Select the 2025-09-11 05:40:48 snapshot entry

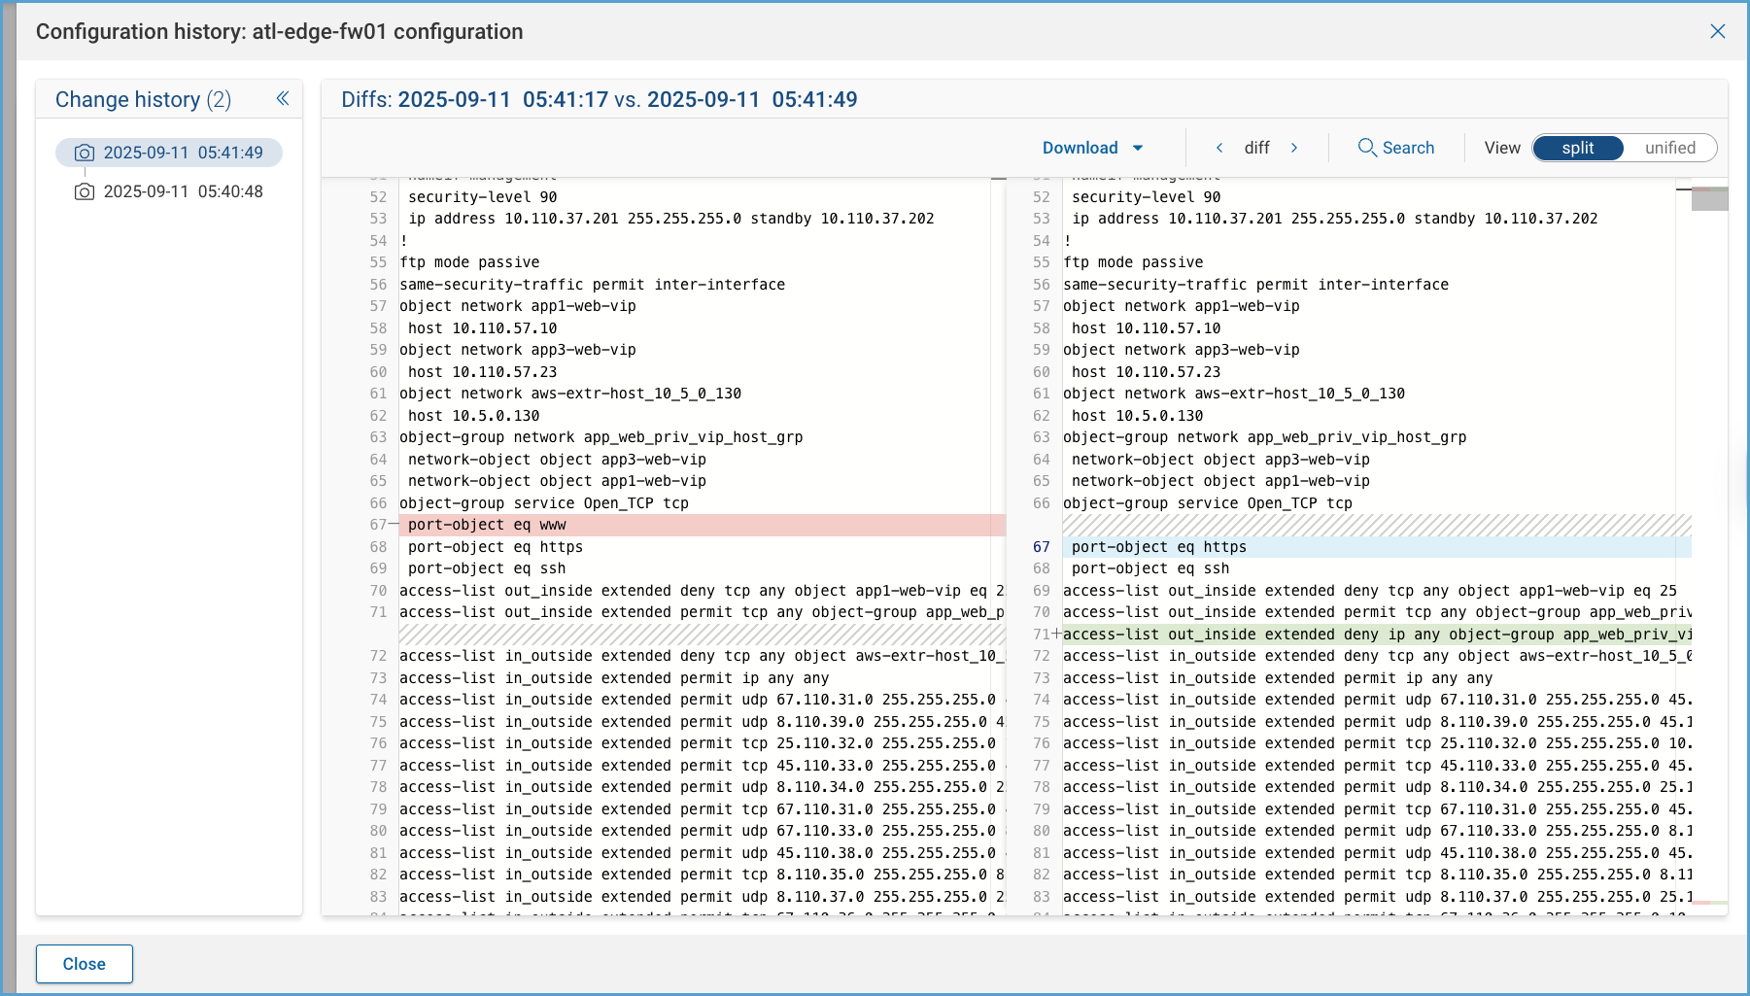183,191
